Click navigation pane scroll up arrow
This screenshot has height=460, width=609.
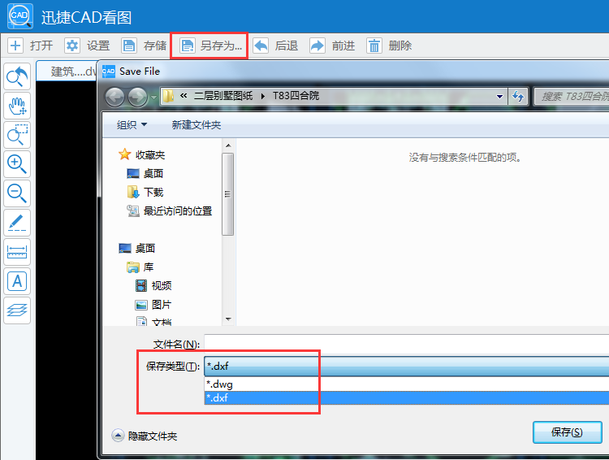click(x=228, y=145)
